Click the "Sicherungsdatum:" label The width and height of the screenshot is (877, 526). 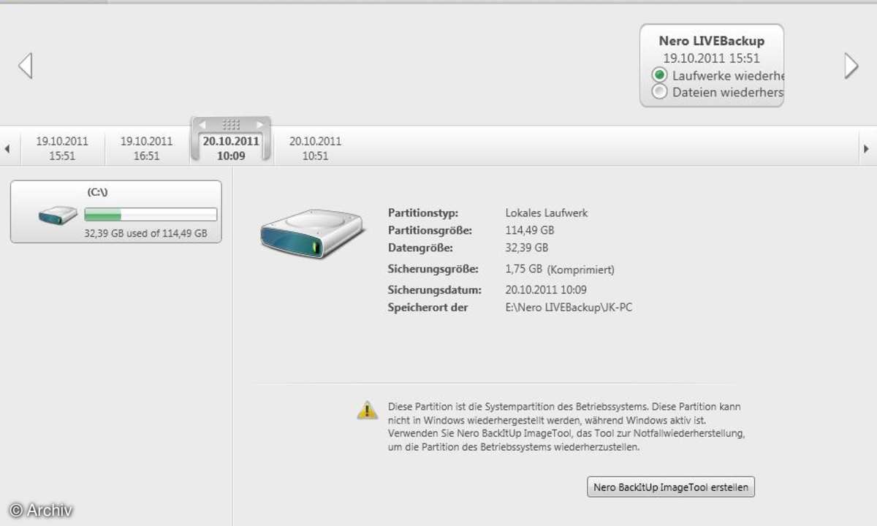pos(434,290)
